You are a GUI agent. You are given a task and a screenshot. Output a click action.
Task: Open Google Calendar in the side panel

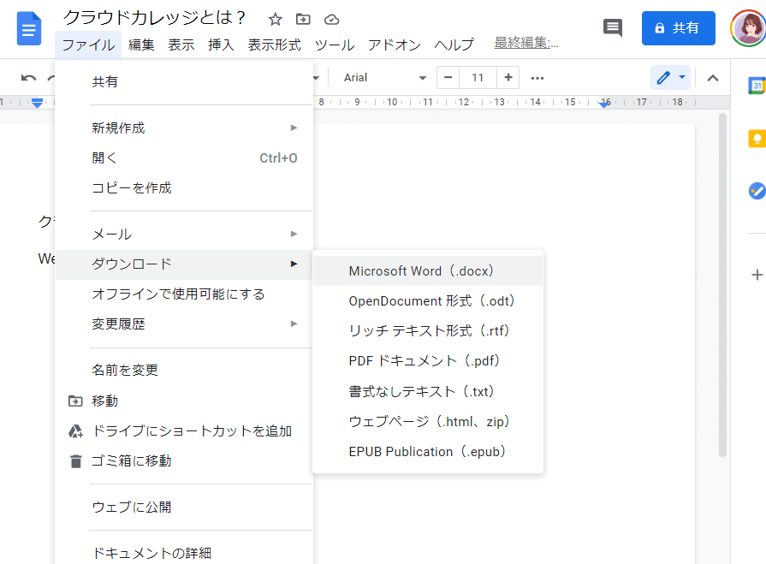[757, 86]
